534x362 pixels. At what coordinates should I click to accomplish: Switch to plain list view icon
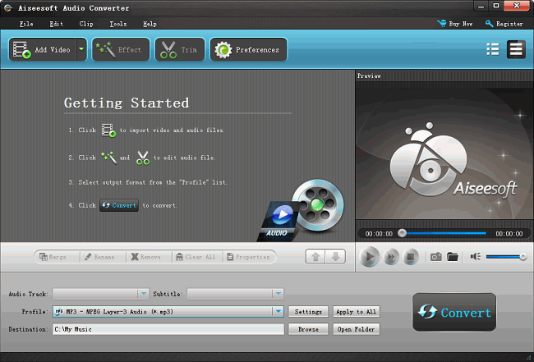(516, 50)
